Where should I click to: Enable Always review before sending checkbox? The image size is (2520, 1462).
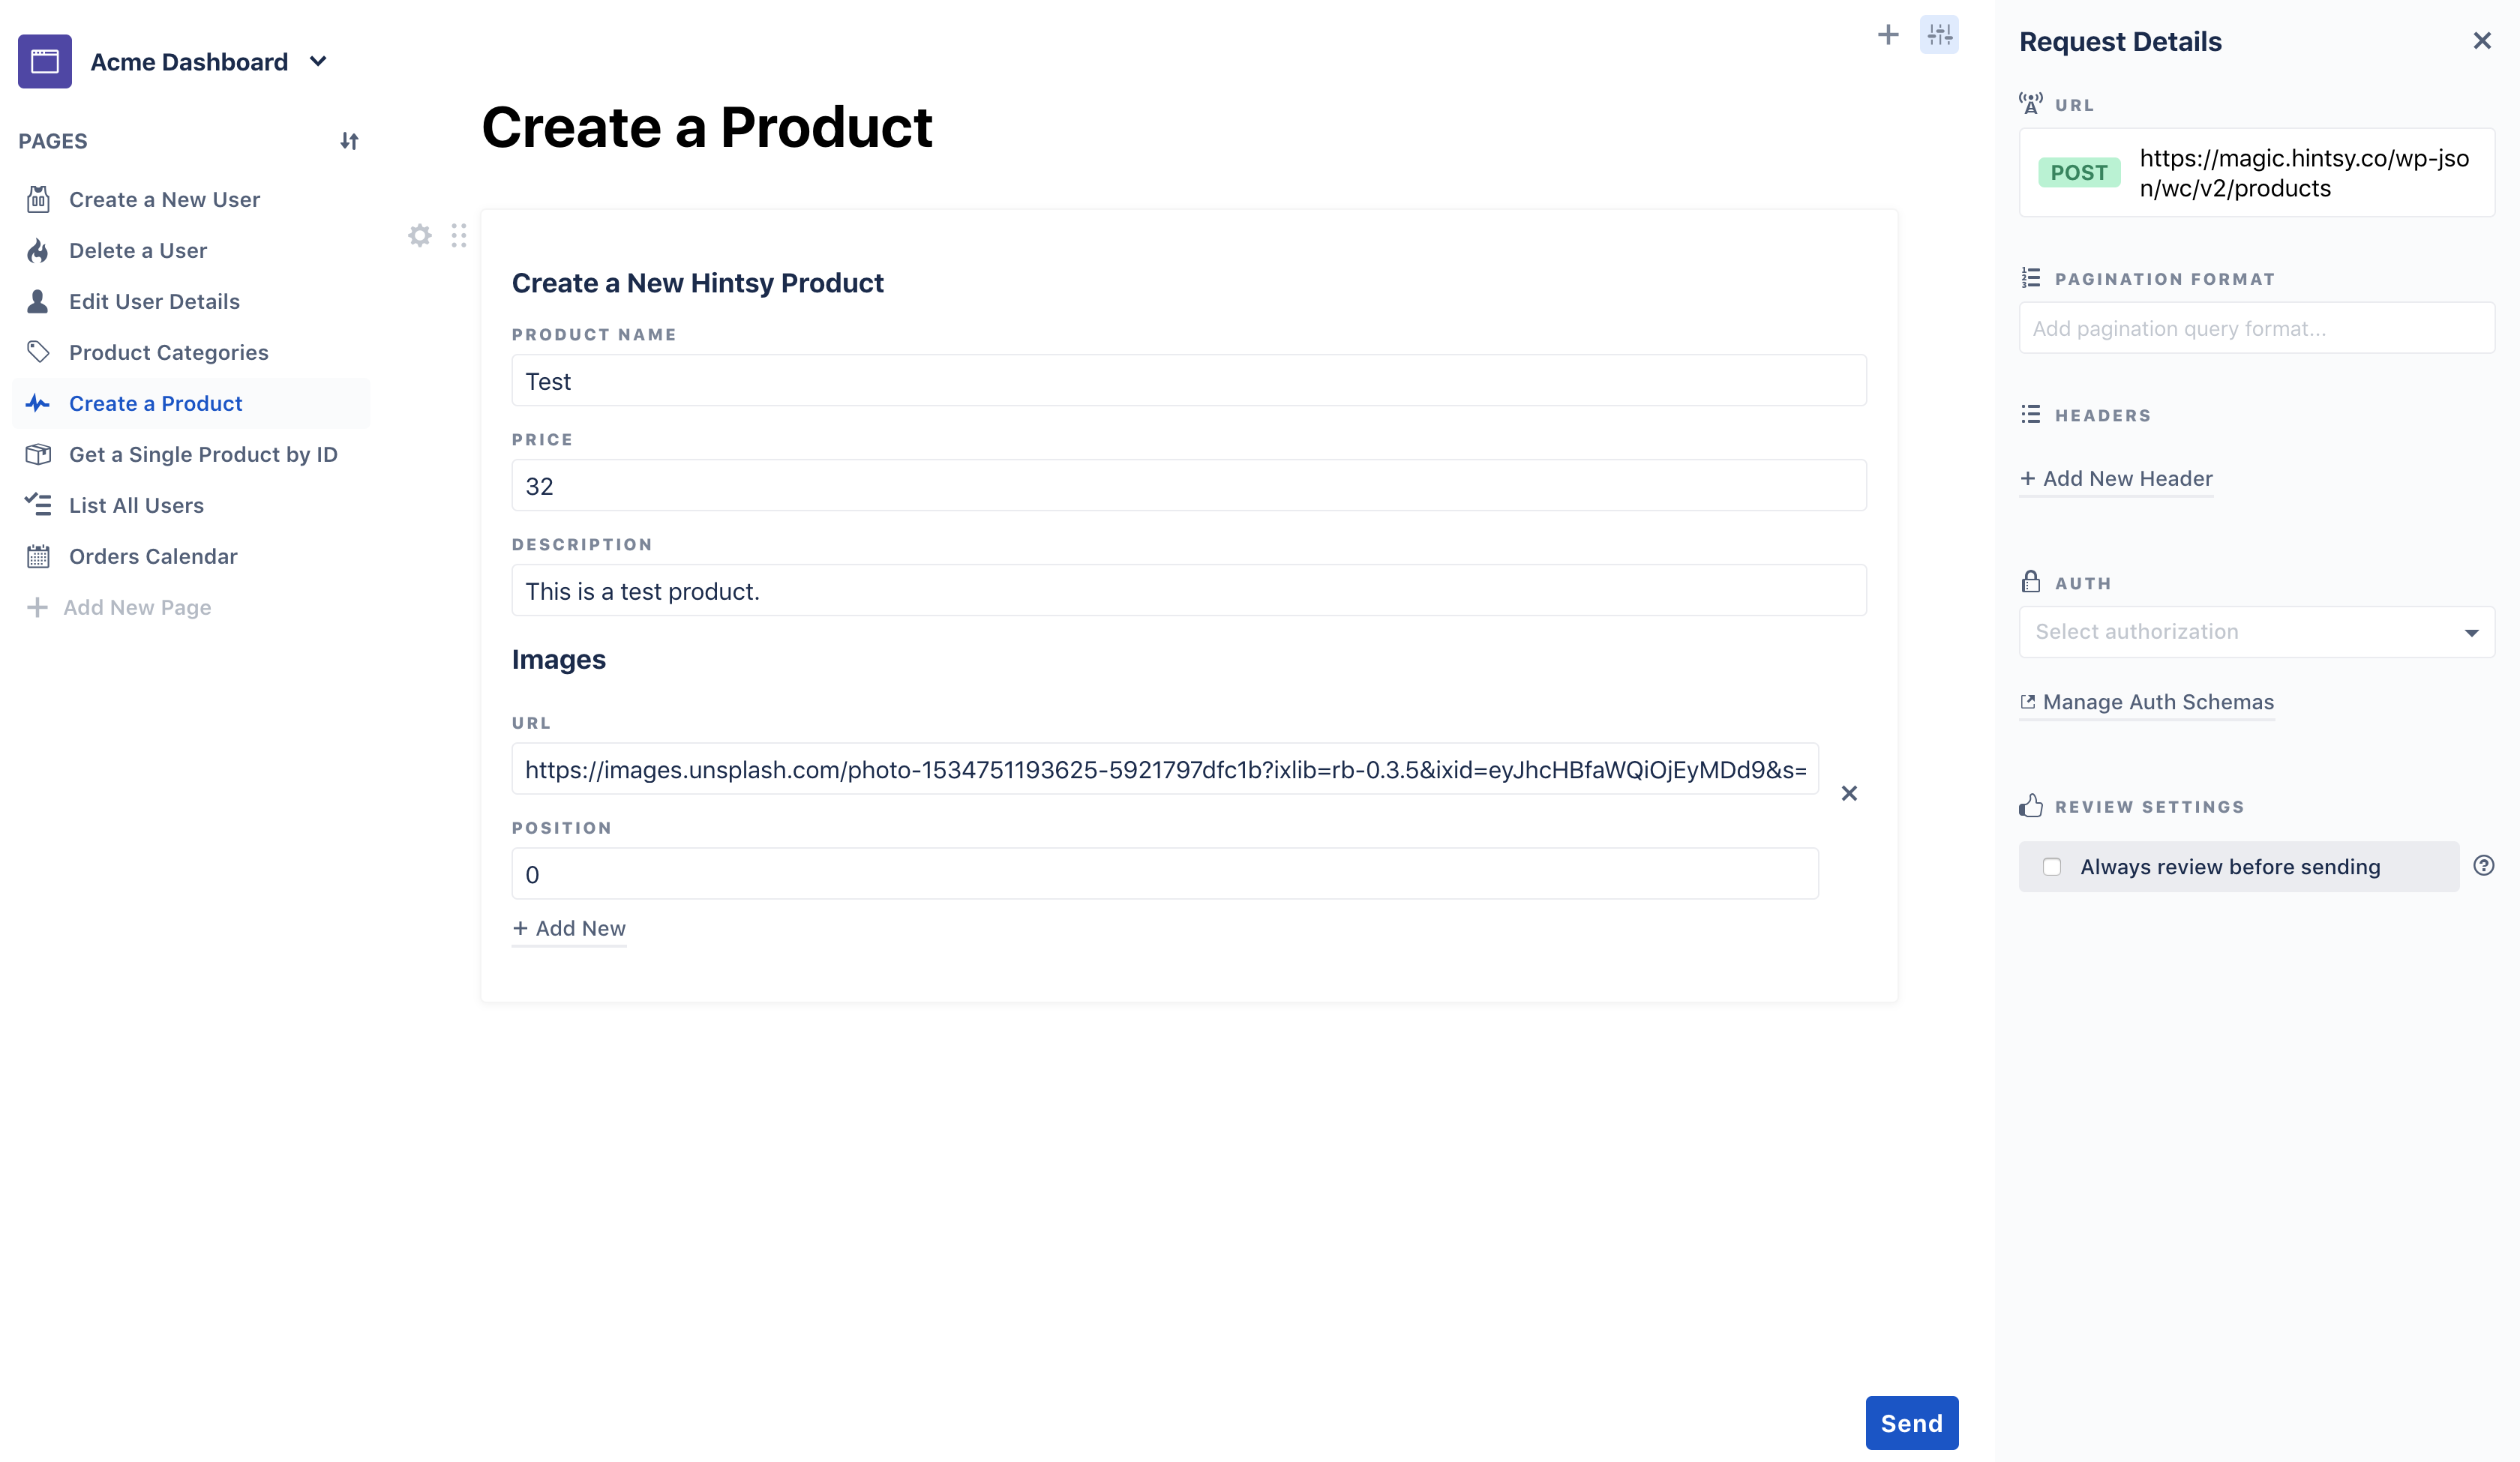[x=2052, y=867]
